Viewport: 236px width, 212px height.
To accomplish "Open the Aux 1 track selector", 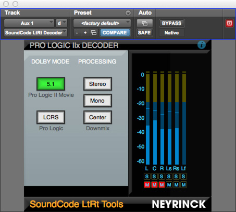I will coord(29,23).
